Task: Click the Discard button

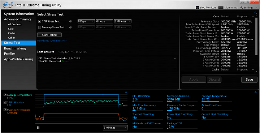Action: pos(214,80)
